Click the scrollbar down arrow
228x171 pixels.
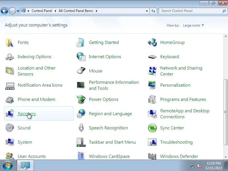(225, 157)
